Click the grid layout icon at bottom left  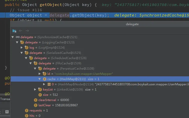(7, 112)
